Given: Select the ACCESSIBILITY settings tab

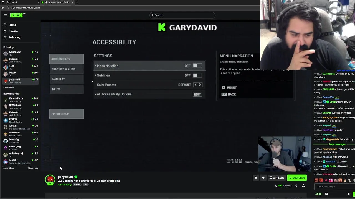Looking at the screenshot, I should [x=67, y=59].
